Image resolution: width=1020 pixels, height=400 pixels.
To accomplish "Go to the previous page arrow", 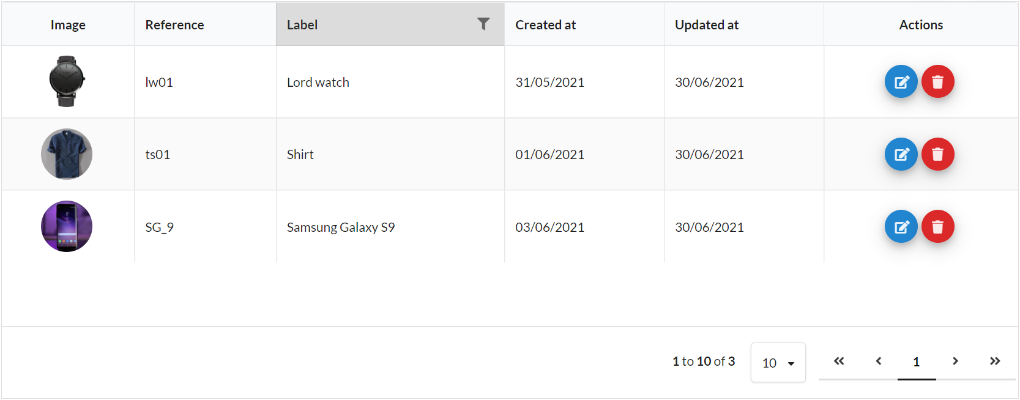I will (x=878, y=361).
